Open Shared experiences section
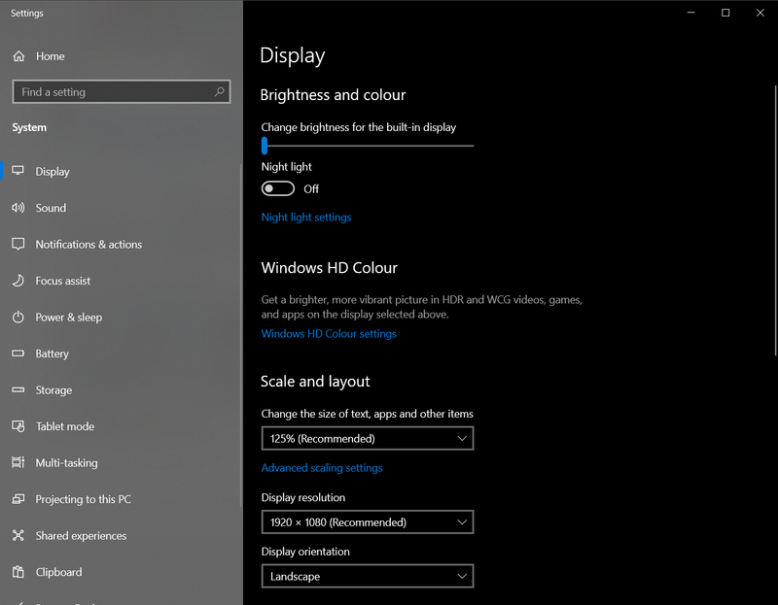Screen dimensions: 778x605 (81, 536)
